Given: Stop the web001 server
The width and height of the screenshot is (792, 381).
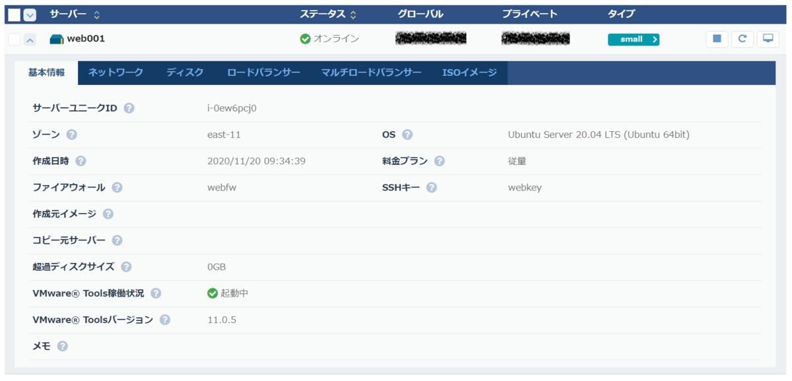Looking at the screenshot, I should click(x=717, y=39).
